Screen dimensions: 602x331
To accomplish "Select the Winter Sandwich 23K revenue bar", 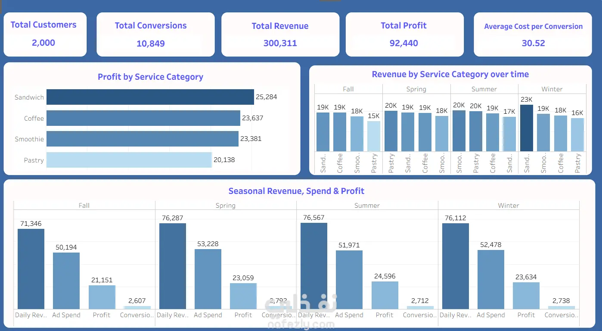I will 527,128.
